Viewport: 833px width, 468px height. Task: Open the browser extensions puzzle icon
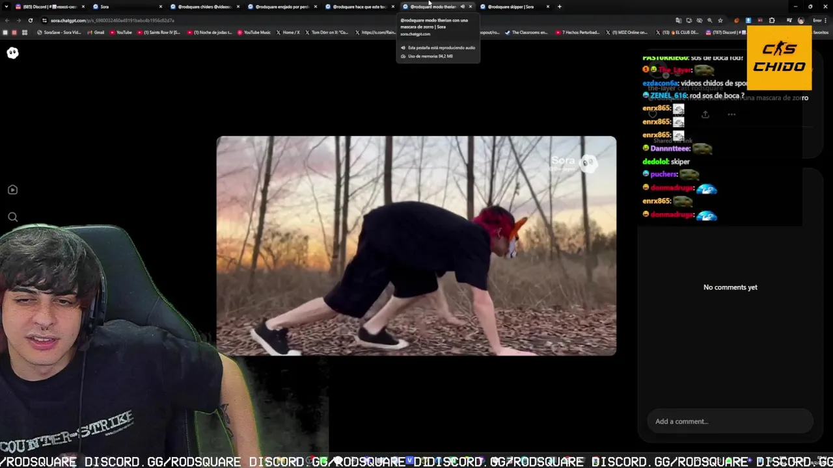[772, 20]
